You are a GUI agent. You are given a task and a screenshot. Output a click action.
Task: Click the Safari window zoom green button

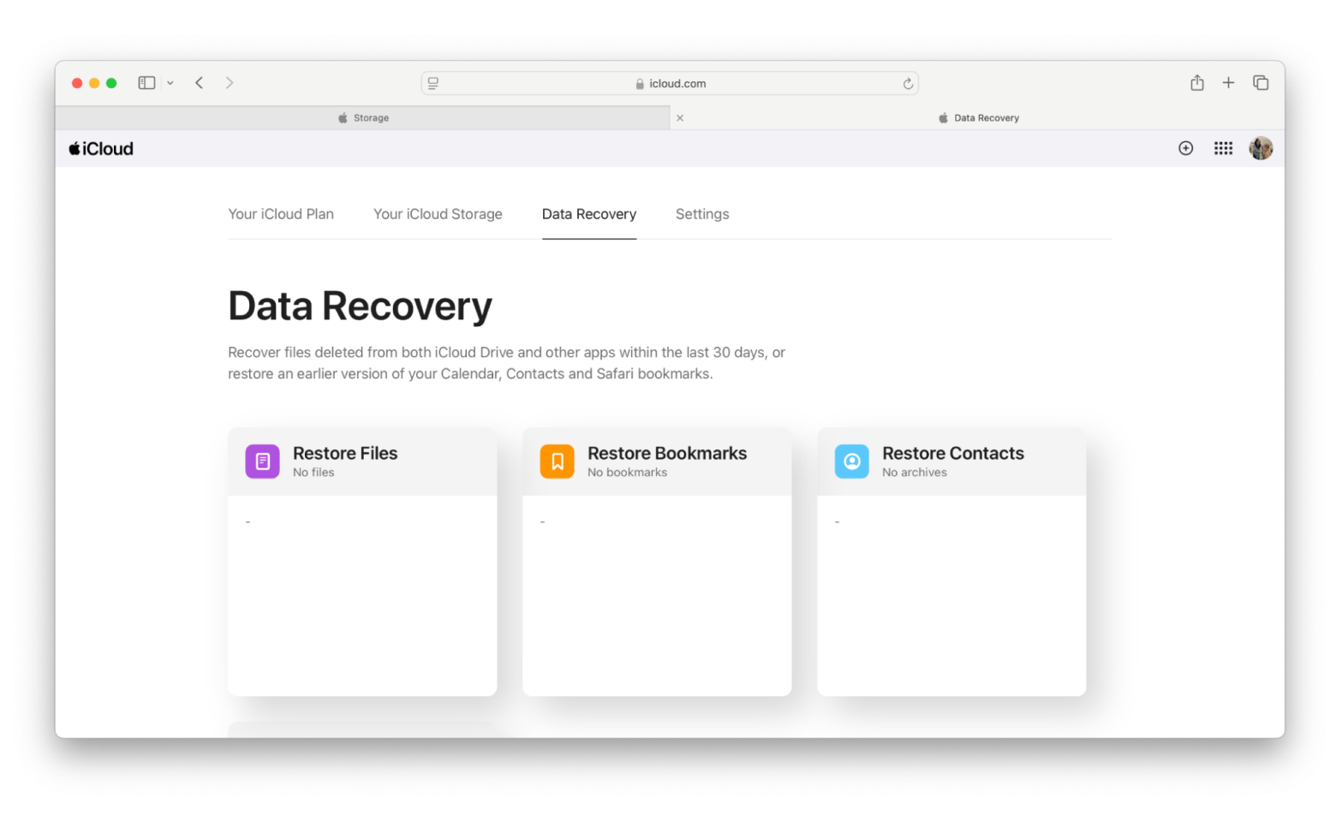tap(111, 83)
